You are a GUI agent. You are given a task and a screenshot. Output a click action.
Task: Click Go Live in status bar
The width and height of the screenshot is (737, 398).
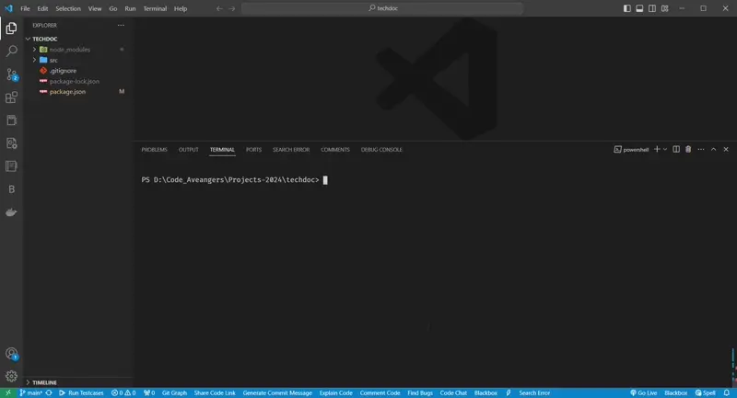point(643,392)
